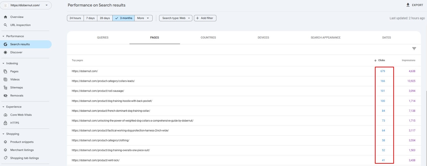Click the Core Web Vitals gauge icon
Image resolution: width=427 pixels, height=166 pixels.
coord(5,115)
